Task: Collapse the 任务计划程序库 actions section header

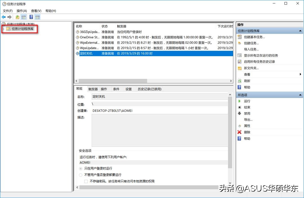Action: coord(300,31)
